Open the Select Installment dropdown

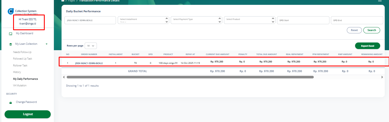point(143,20)
